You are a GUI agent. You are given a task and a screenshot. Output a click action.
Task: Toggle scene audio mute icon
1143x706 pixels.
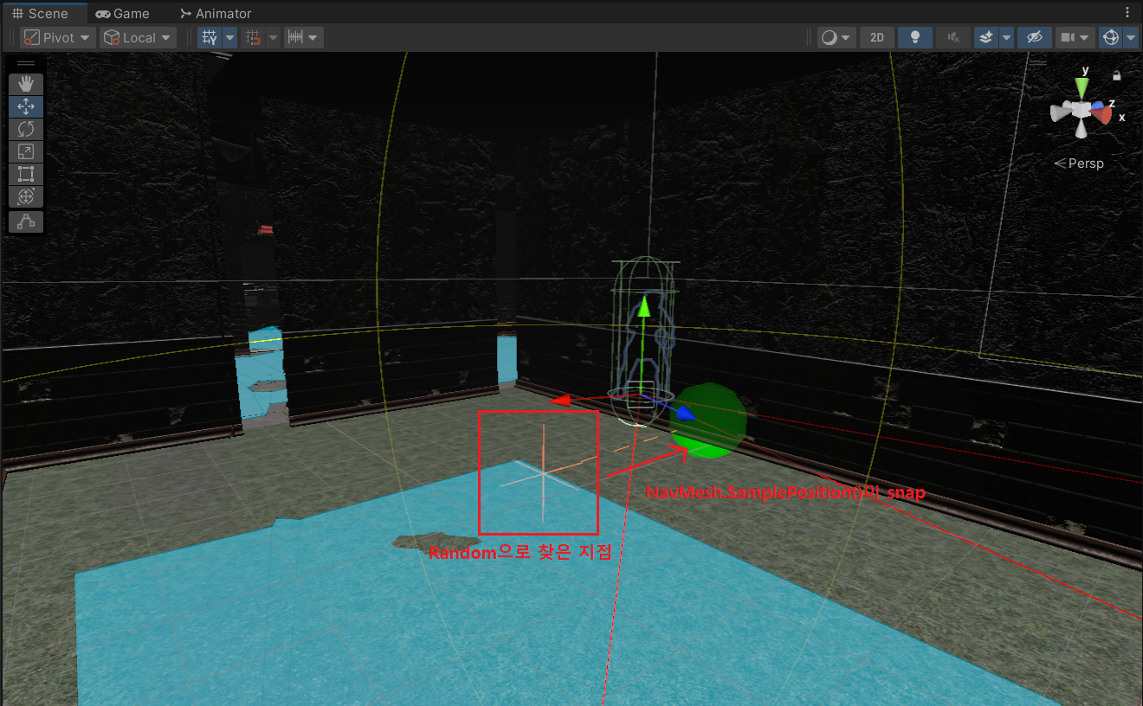(953, 37)
